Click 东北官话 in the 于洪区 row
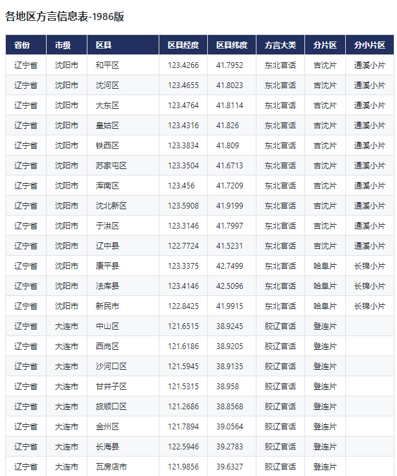This screenshot has width=397, height=476. (280, 225)
